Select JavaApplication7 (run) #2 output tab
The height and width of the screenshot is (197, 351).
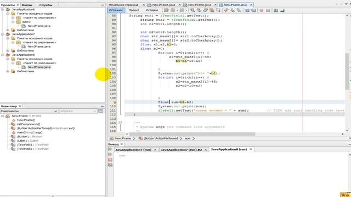click(182, 149)
